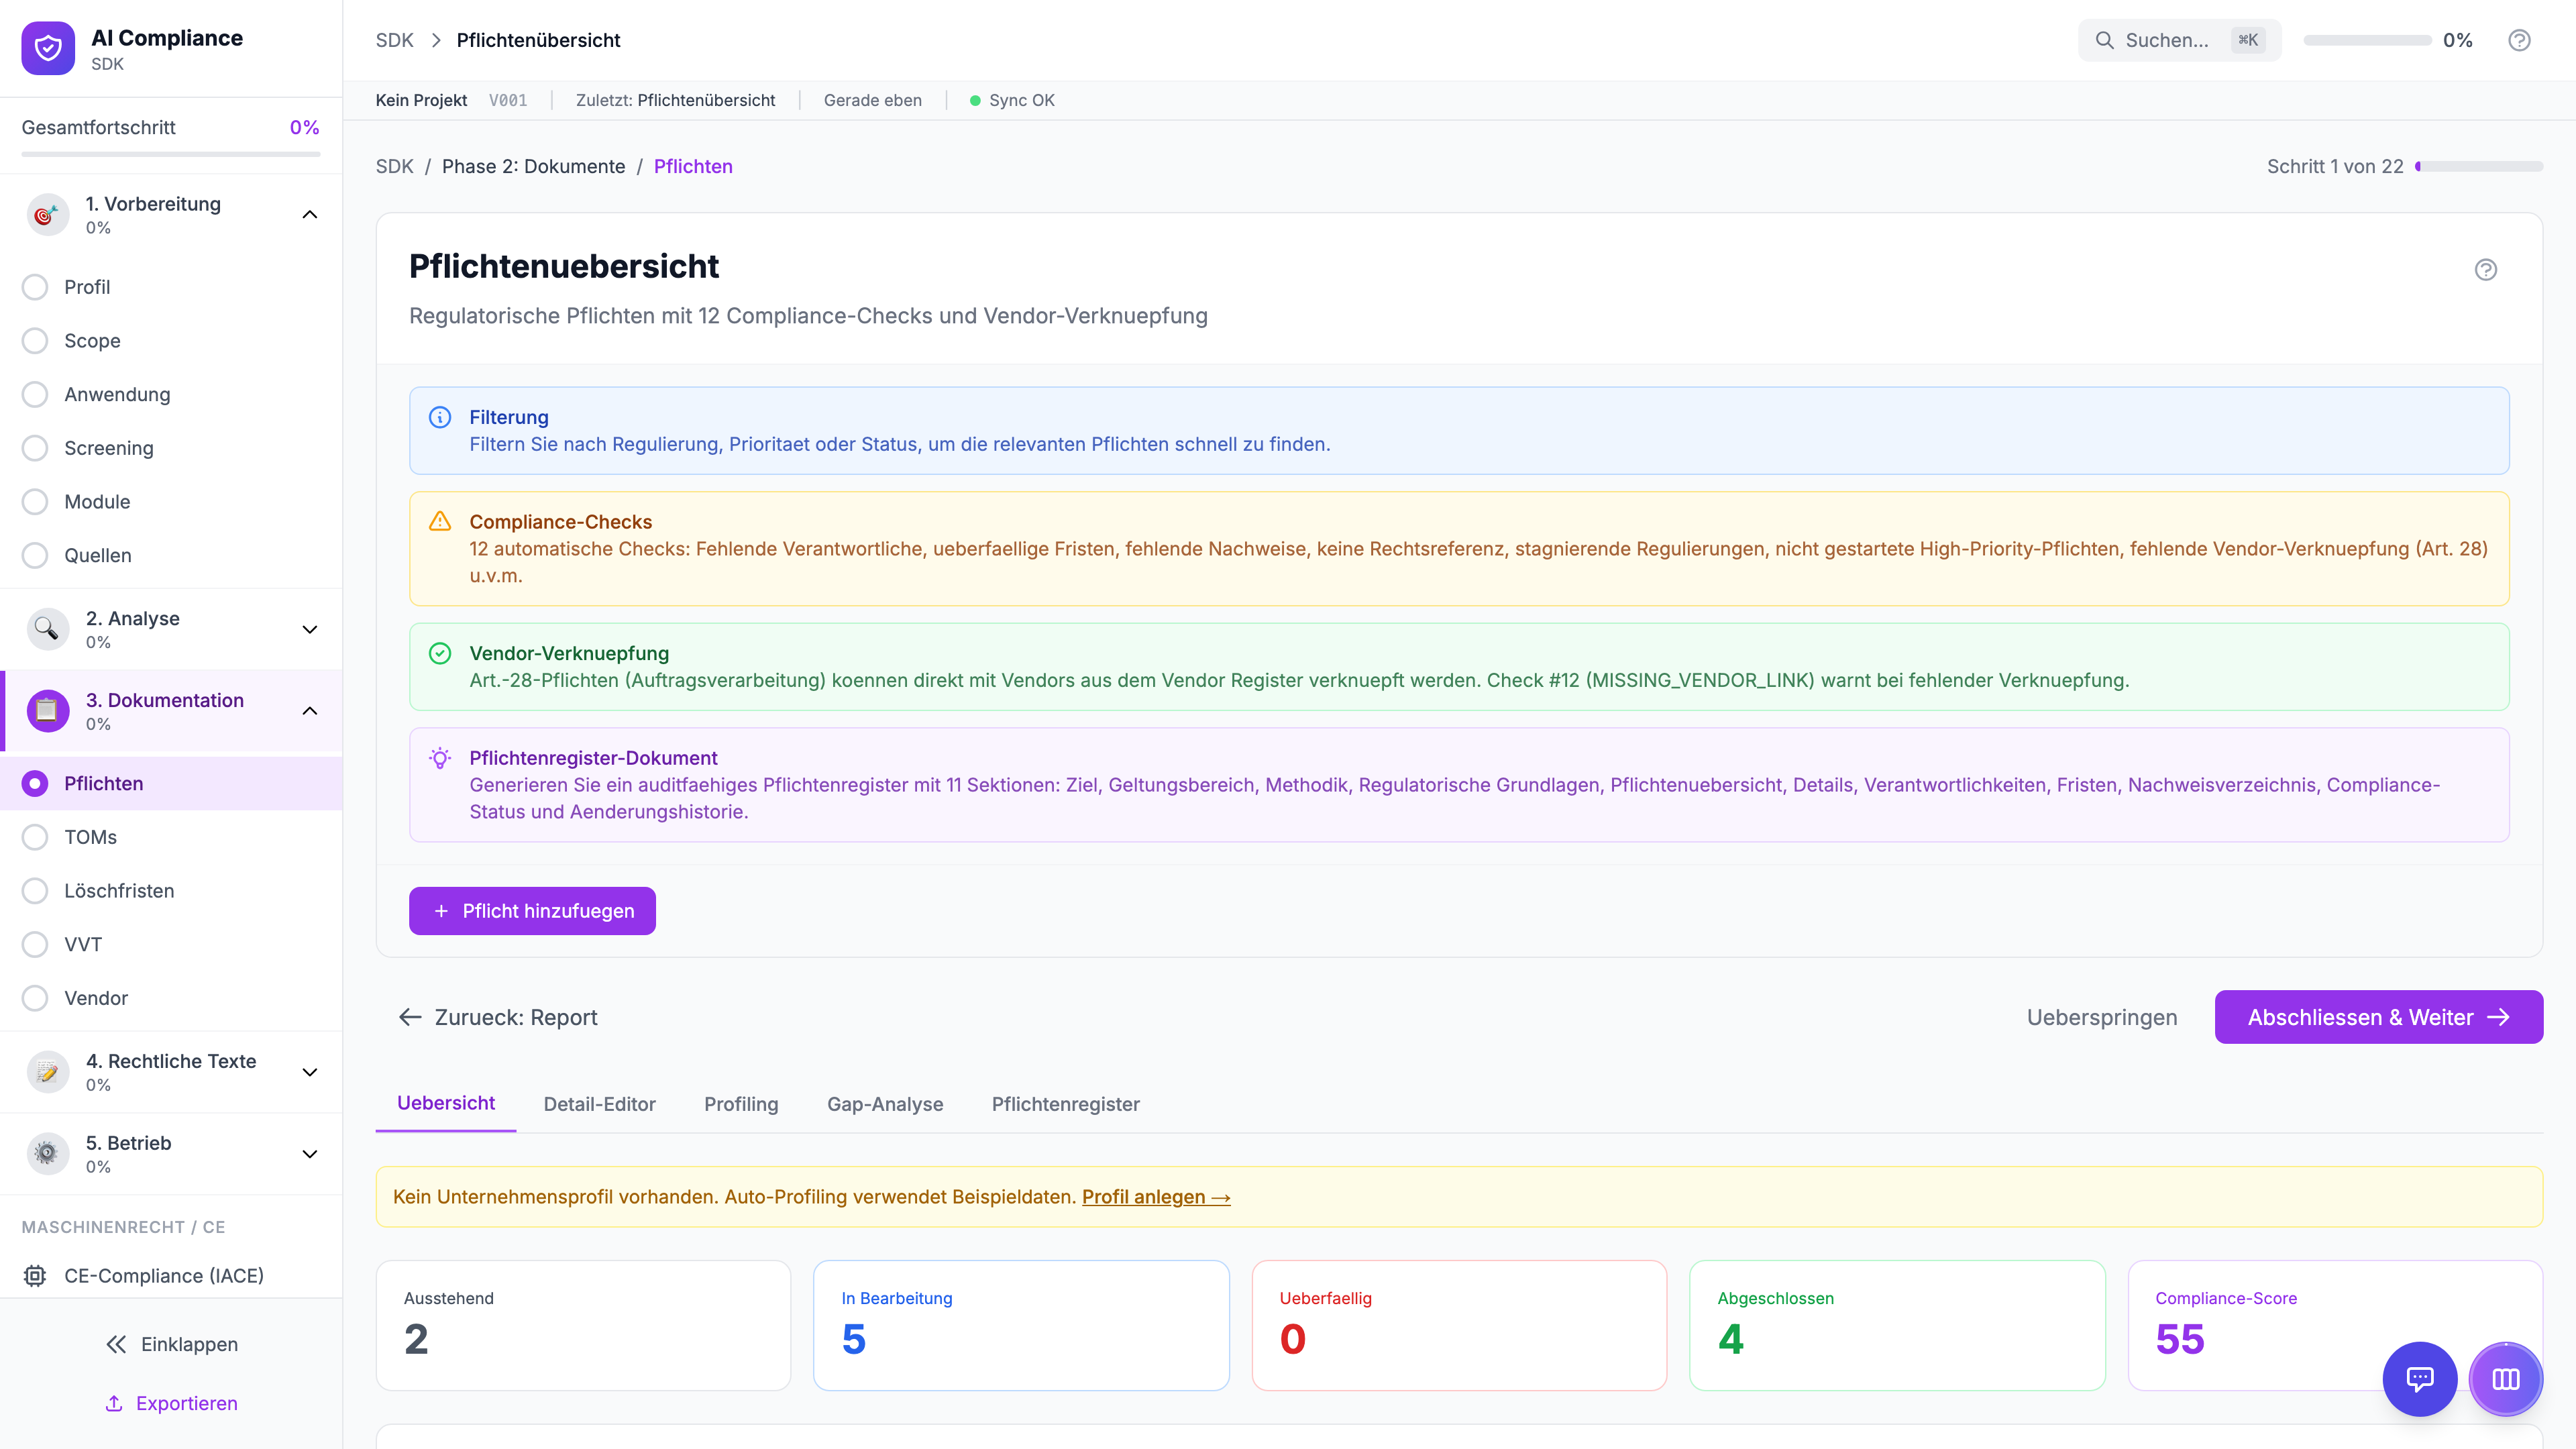Screen dimensions: 2576x1449
Task: Open the chat bubble floating button
Action: (x=2419, y=1379)
